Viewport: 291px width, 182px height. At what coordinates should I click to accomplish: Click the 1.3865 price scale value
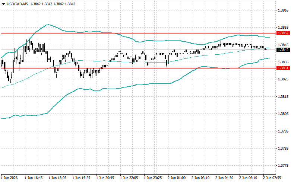pos(283,10)
